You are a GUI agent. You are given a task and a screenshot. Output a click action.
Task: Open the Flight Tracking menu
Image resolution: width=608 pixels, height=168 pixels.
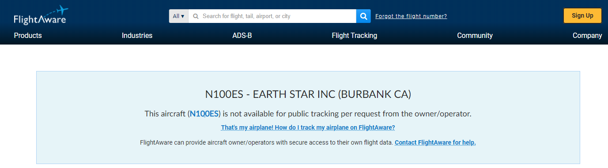(355, 36)
